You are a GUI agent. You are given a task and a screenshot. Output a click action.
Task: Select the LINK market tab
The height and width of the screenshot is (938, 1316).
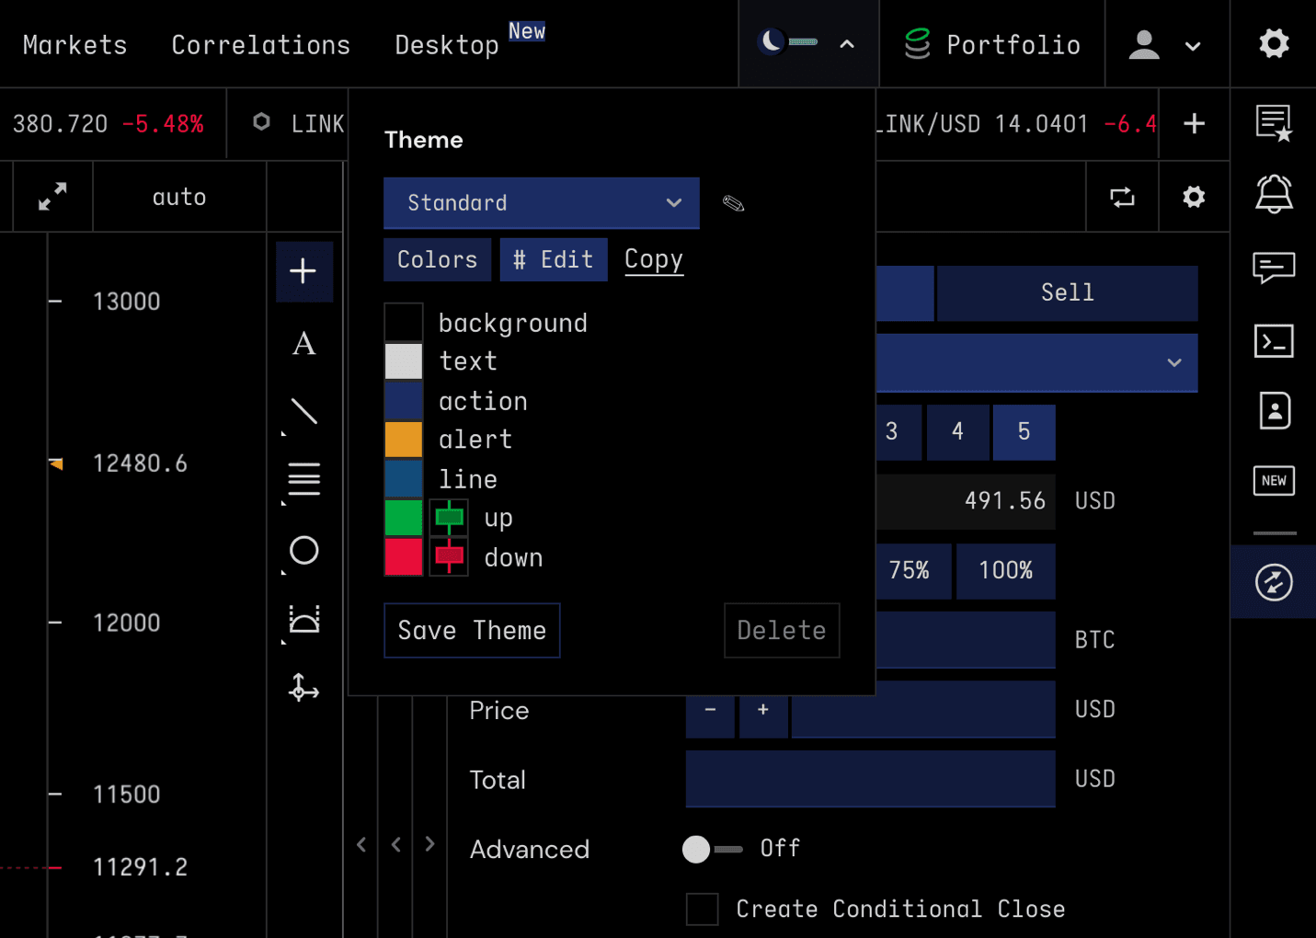[x=299, y=123]
